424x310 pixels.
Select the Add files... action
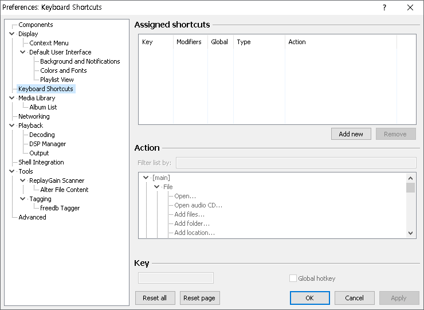(x=189, y=214)
